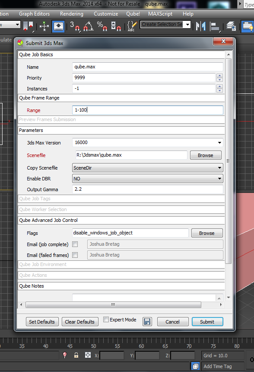Click the Cancel button

[x=172, y=322]
